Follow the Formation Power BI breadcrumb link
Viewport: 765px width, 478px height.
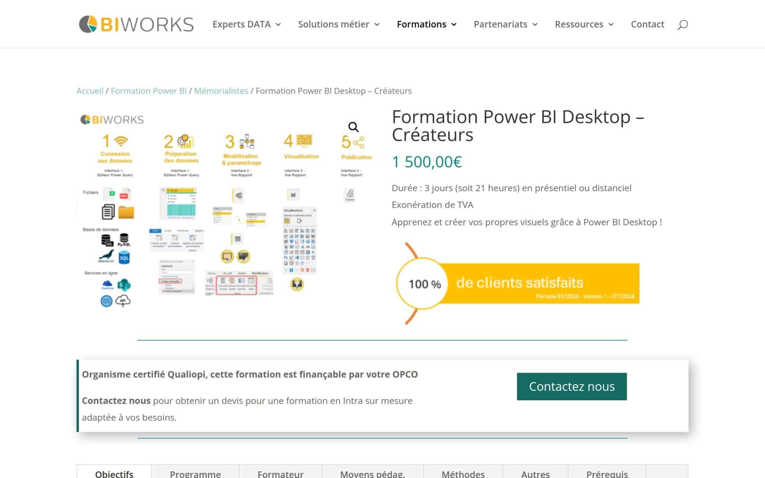(149, 91)
